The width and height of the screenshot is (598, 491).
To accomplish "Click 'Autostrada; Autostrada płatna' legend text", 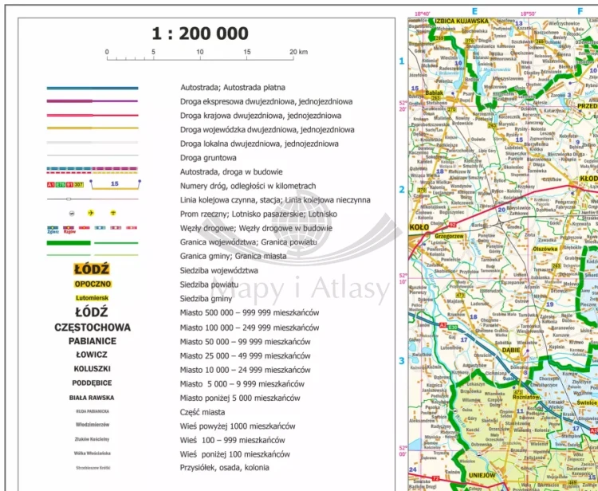I will (233, 88).
